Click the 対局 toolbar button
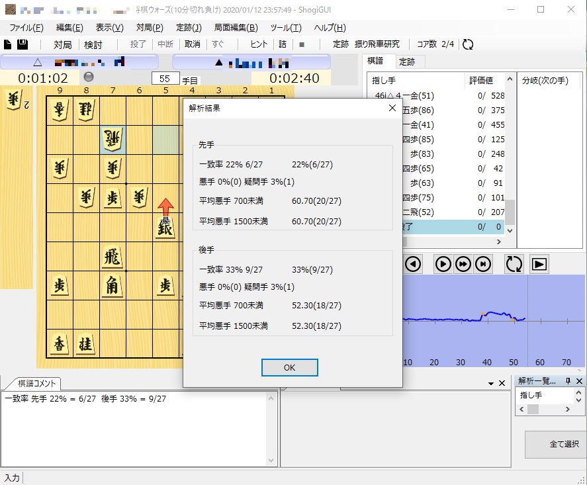This screenshot has width=587, height=485. coord(62,44)
